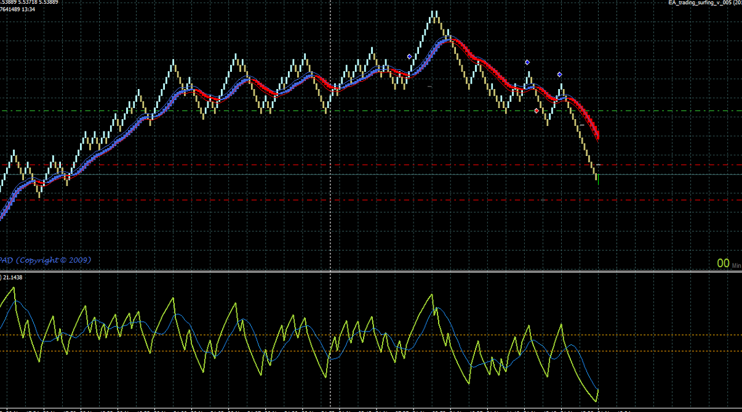
Task: Click the EA_trading_surfing_v_005 expert advisor label
Action: pyautogui.click(x=704, y=2)
